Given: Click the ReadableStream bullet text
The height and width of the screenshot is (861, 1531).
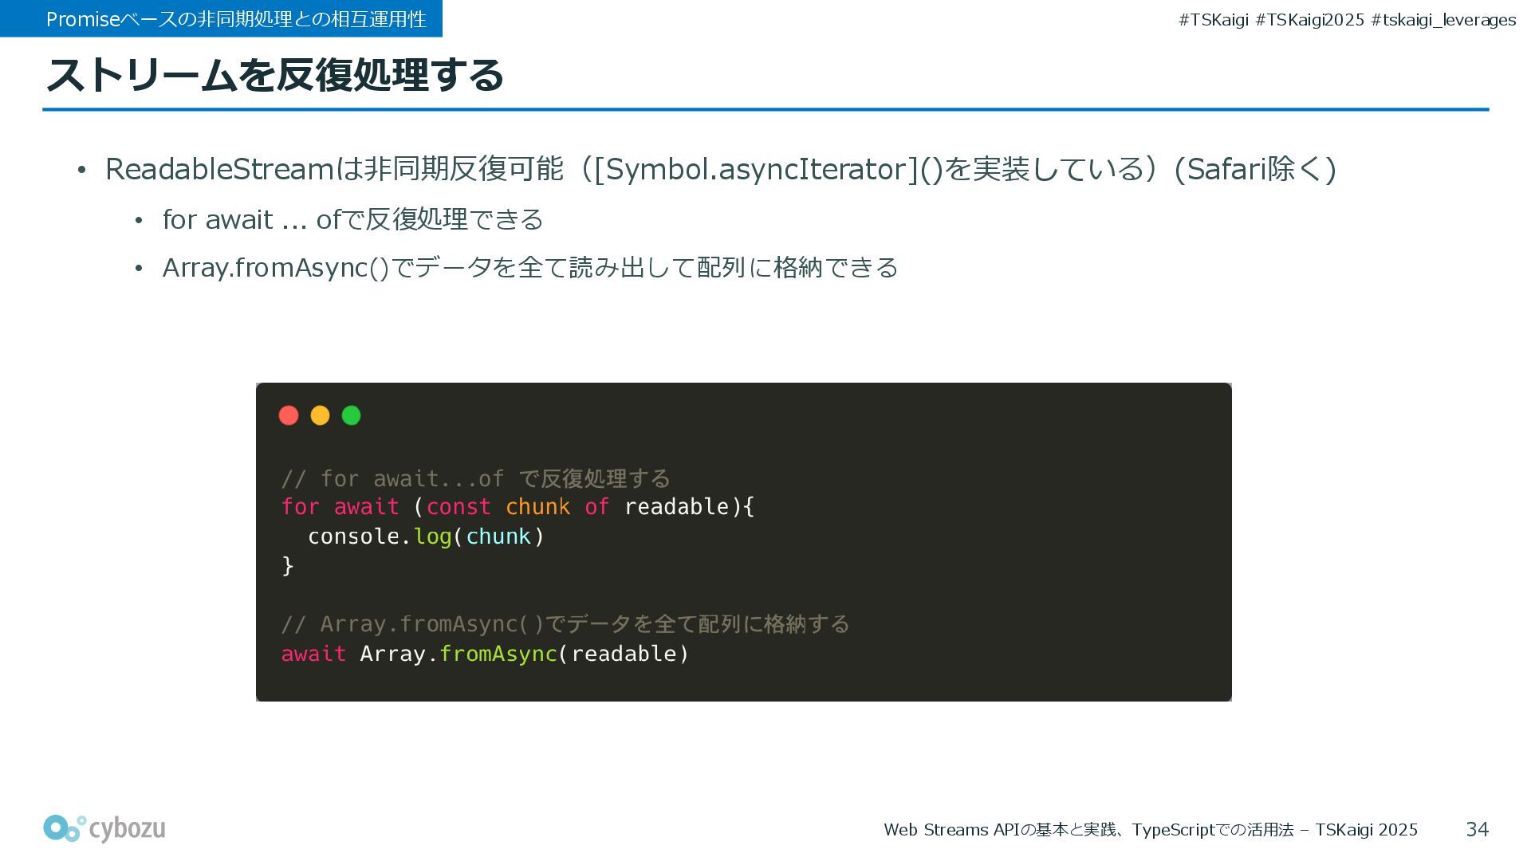Looking at the screenshot, I should (x=720, y=169).
